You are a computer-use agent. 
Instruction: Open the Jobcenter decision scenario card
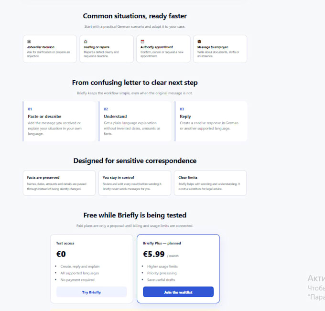tap(50, 49)
